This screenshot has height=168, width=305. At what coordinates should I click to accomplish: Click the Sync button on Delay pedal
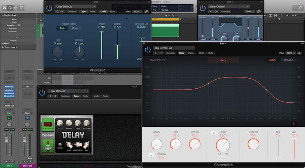click(x=60, y=144)
